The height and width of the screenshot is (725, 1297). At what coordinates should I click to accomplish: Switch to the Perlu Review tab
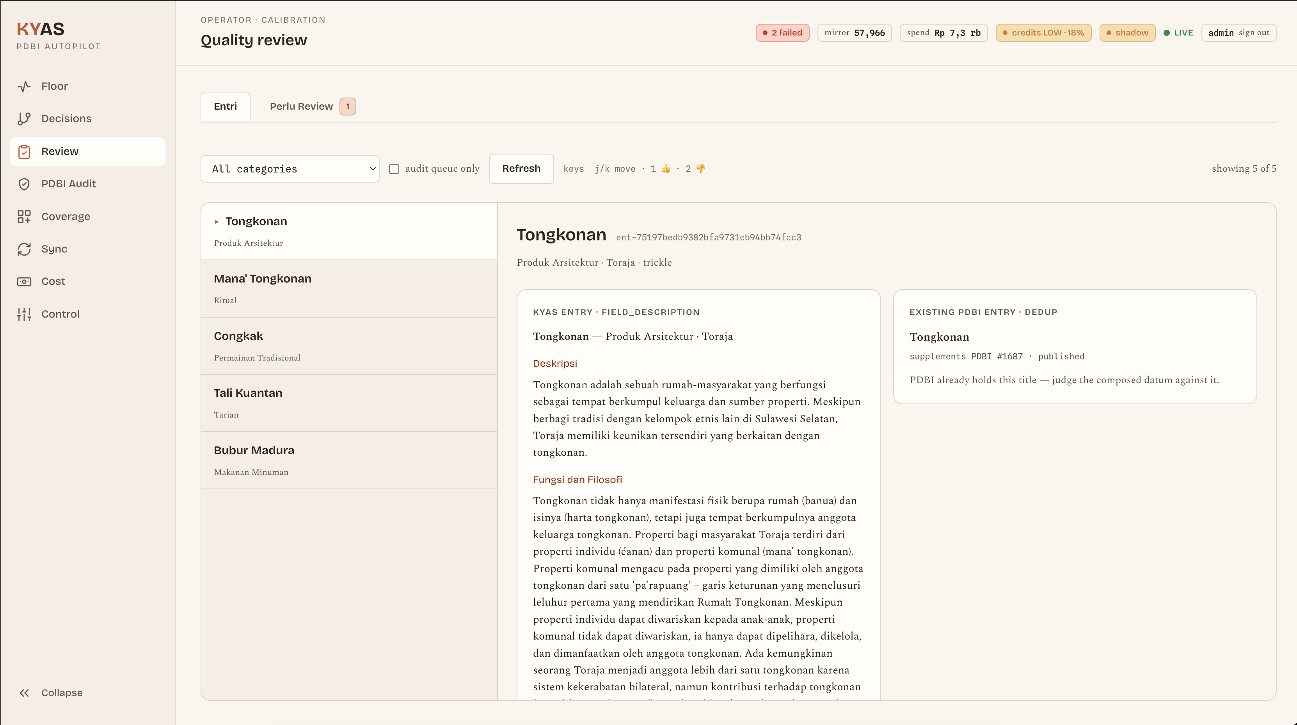[x=312, y=106]
